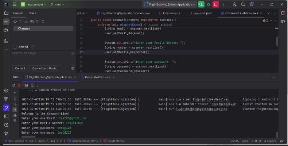Rerun the application in Run panel
The image size is (288, 146).
13,85
